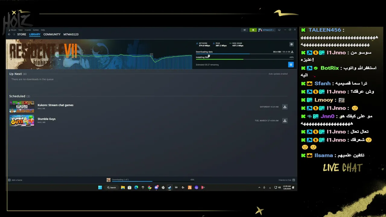Viewport: 386px width, 217px height.
Task: Click the PEAK 387.1 Mbps stat
Action: point(220,44)
